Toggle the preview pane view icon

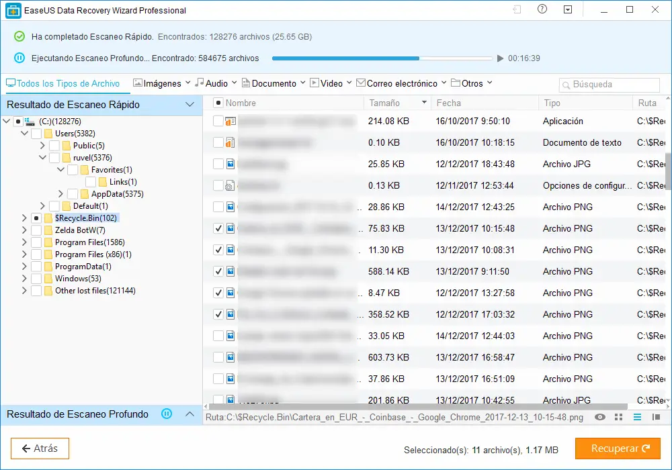click(x=656, y=417)
